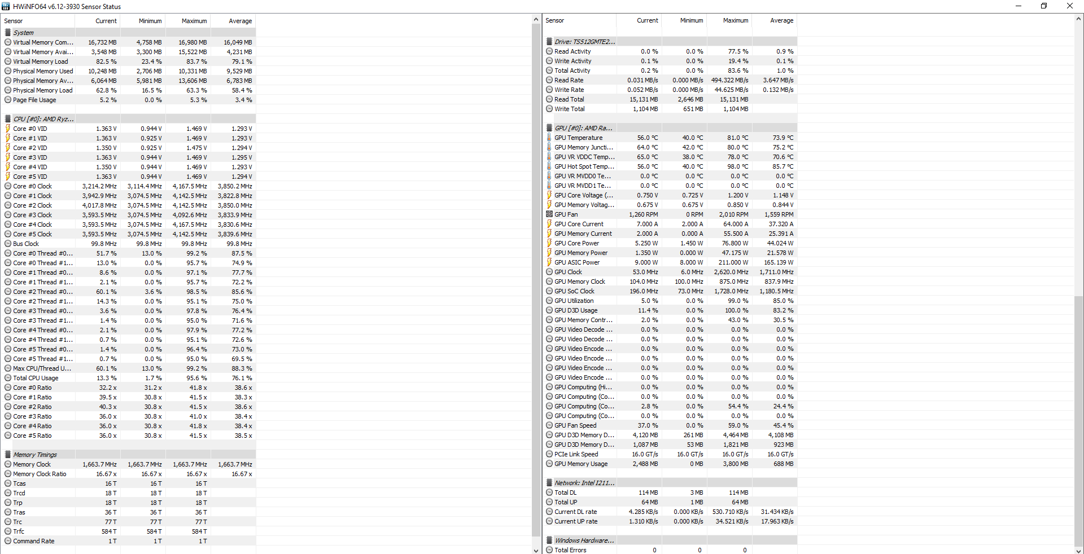Click the HWiNFO64 app icon in title bar
The width and height of the screenshot is (1084, 554).
6,6
